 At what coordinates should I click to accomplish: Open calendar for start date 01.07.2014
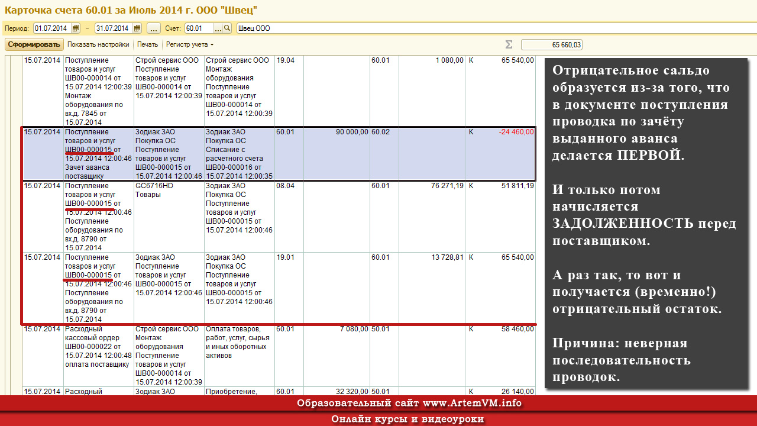coord(76,28)
